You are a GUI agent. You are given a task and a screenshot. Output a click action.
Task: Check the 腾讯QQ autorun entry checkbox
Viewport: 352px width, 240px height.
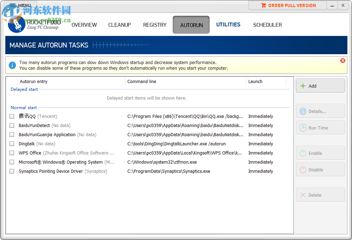(x=12, y=116)
